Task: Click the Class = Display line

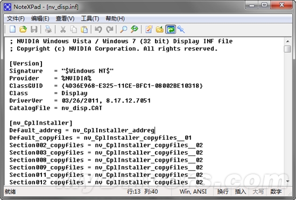Action: pos(48,93)
